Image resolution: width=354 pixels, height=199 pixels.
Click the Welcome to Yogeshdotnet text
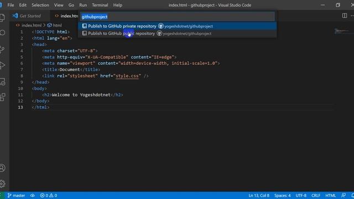coord(81,95)
